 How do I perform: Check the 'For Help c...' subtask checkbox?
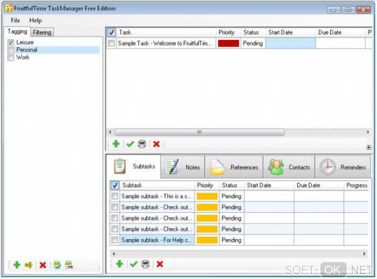(x=115, y=240)
